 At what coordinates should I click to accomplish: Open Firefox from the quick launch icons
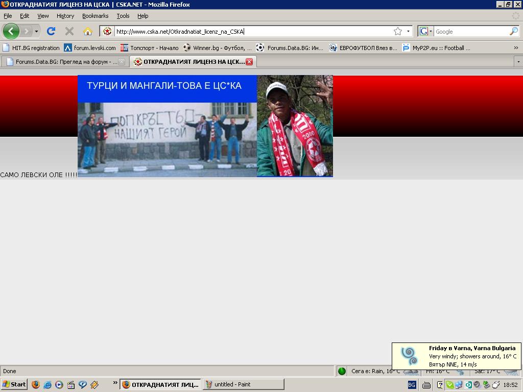coord(36,384)
